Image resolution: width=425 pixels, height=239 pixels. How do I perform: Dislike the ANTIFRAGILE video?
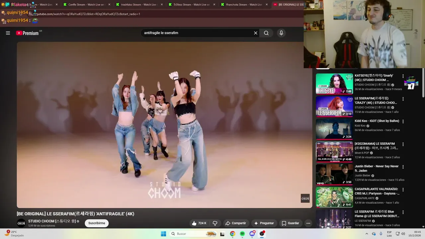215,223
